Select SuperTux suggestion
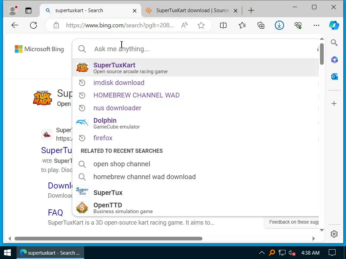The height and width of the screenshot is (259, 346). pyautogui.click(x=196, y=192)
